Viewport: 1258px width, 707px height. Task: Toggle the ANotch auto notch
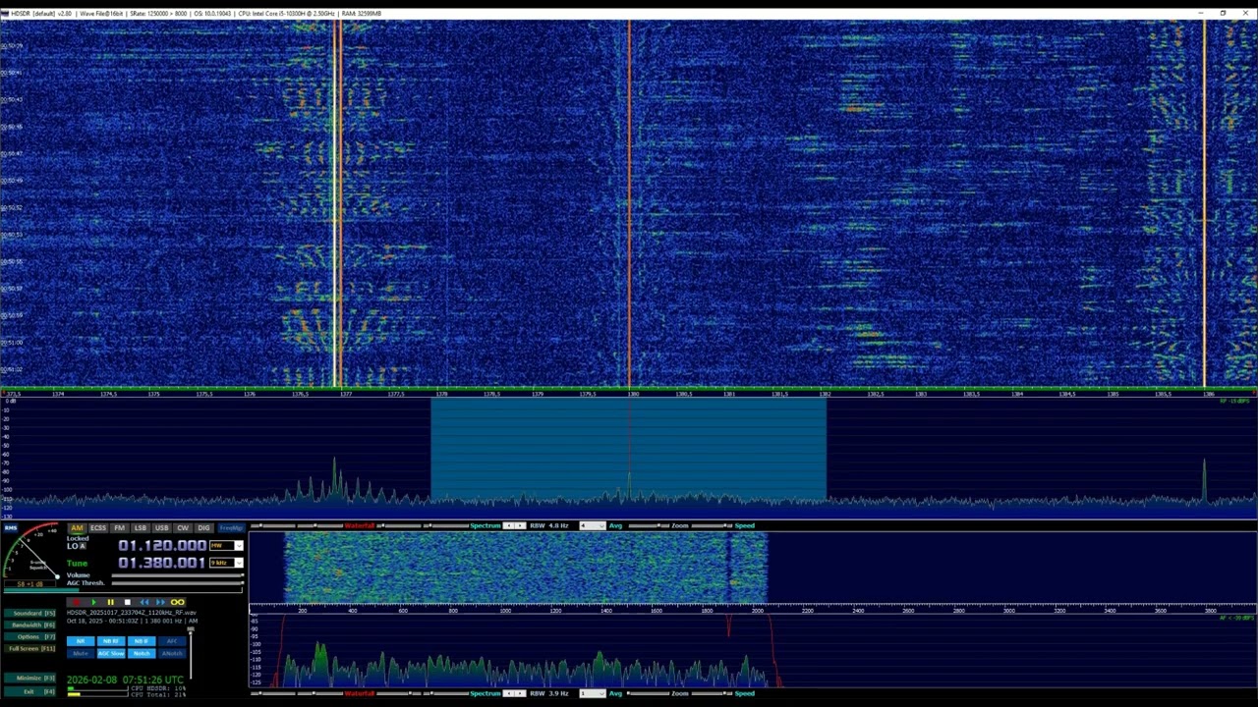(172, 654)
